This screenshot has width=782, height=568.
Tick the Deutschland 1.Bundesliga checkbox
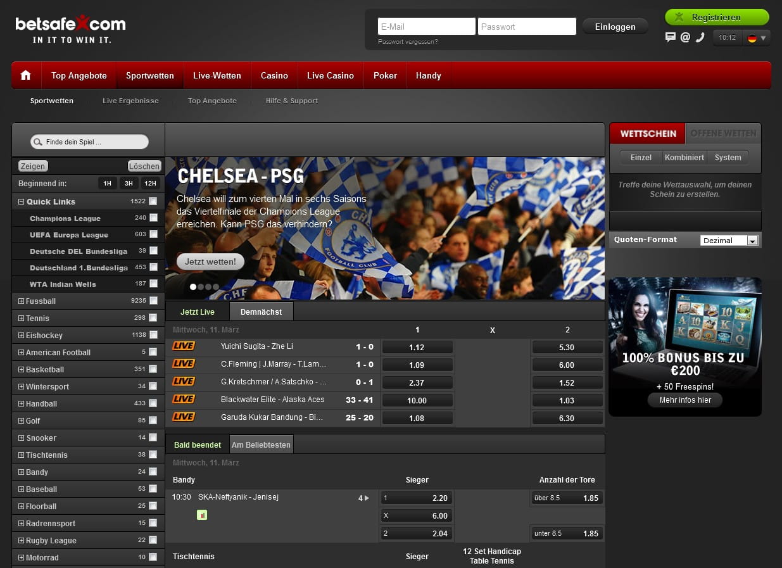[x=153, y=267]
